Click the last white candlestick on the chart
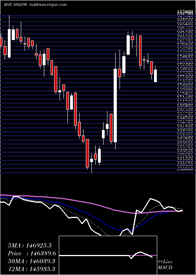The width and height of the screenshot is (196, 275). pyautogui.click(x=155, y=76)
